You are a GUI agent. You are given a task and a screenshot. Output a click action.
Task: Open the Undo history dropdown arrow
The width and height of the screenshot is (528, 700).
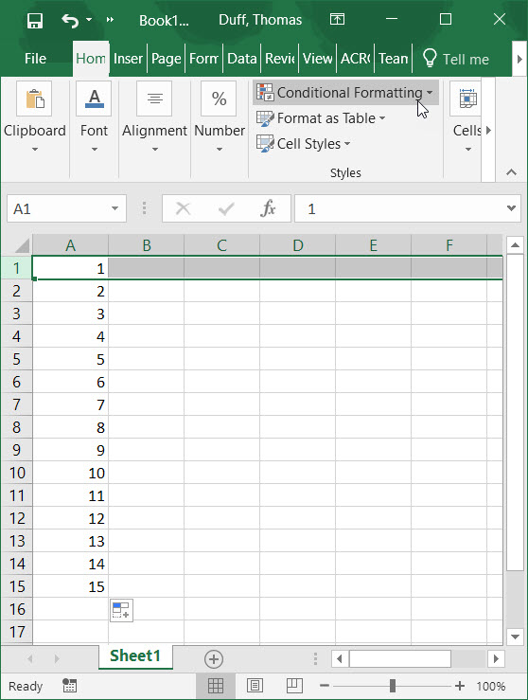tap(89, 20)
